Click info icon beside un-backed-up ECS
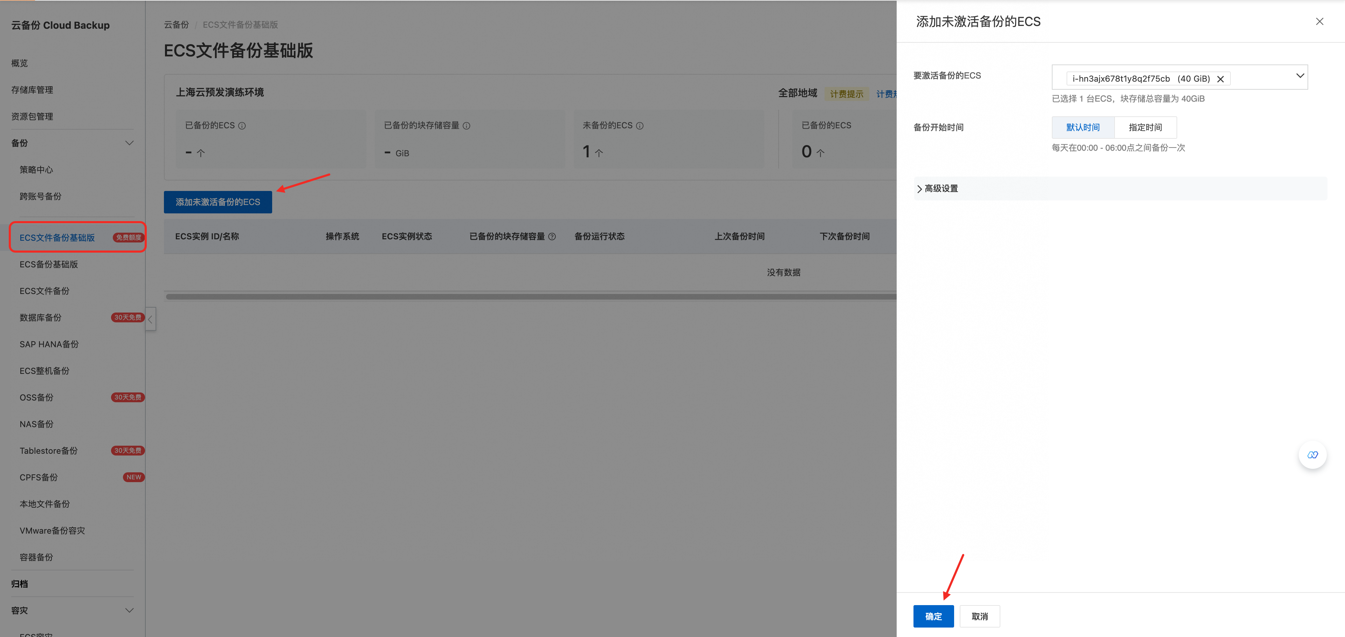The image size is (1345, 637). pos(640,126)
